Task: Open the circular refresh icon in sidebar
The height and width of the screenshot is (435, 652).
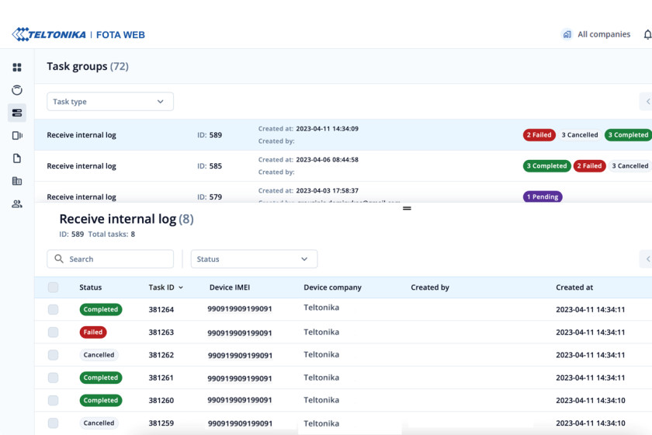Action: click(17, 90)
